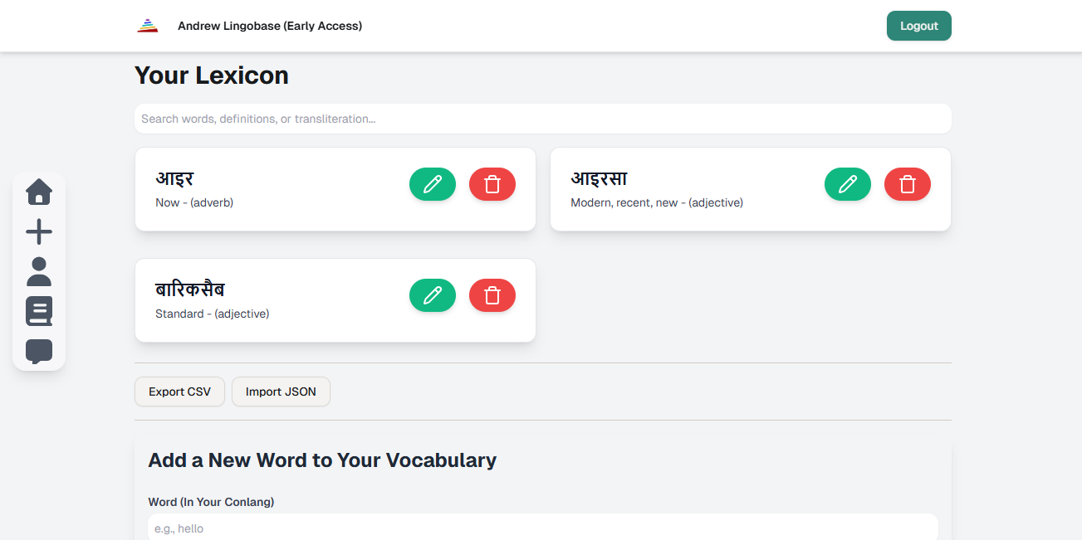The height and width of the screenshot is (540, 1082).
Task: Open the chat bubble sidebar icon
Action: click(x=39, y=351)
